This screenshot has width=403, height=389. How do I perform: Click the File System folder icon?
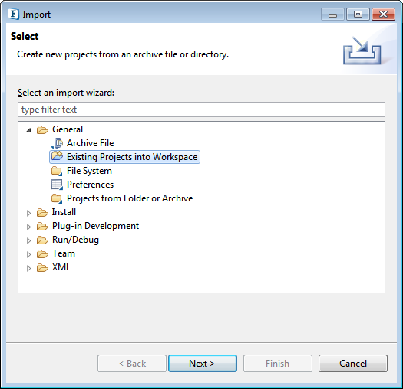(57, 171)
